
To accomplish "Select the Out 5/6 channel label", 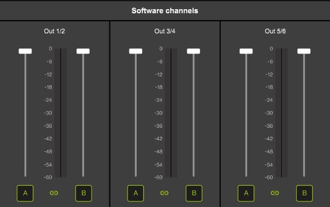I will point(275,31).
